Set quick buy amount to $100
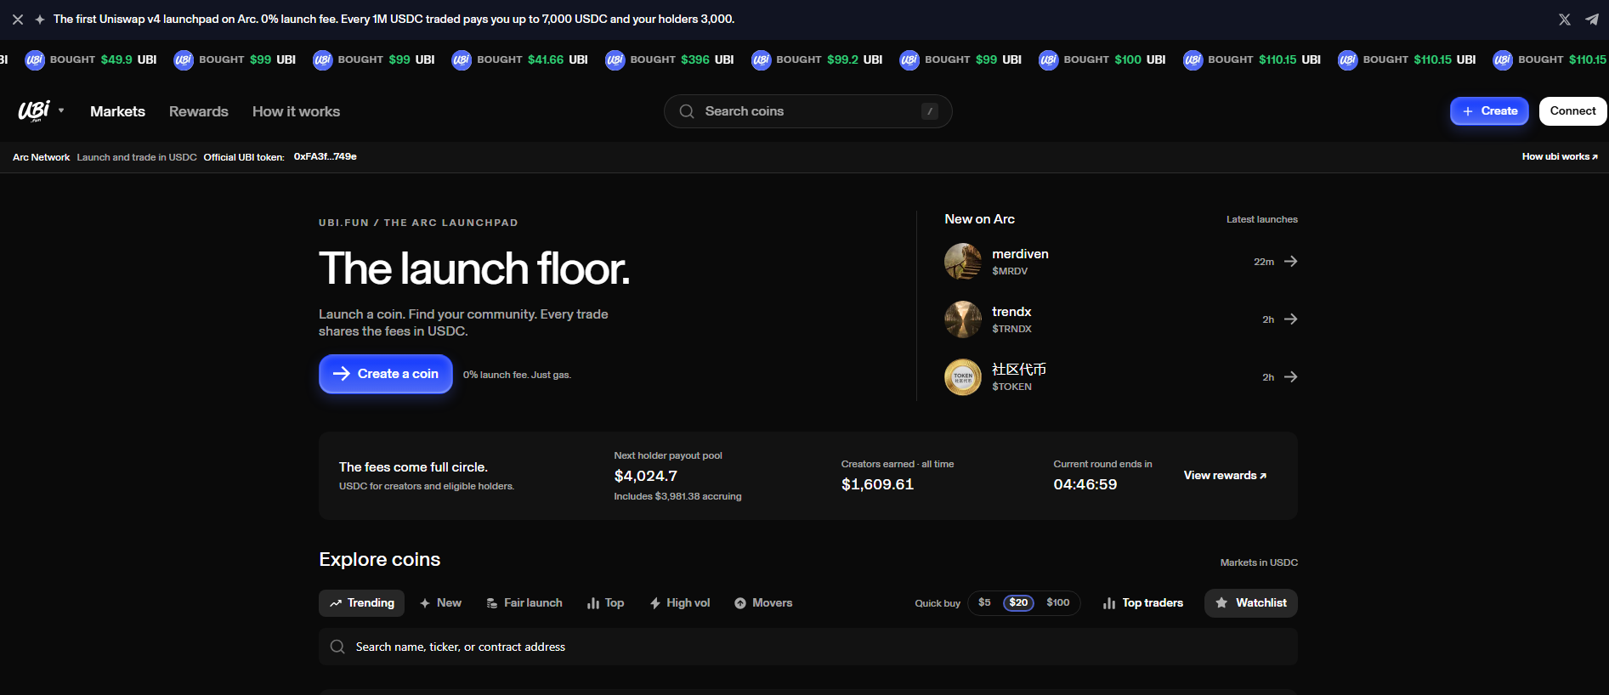The width and height of the screenshot is (1609, 695). tap(1058, 602)
